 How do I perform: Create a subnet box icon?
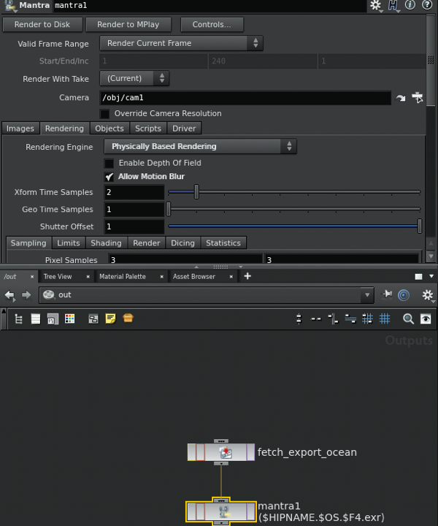[128, 318]
